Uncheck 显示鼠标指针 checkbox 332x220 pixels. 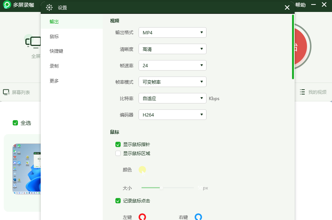118,145
